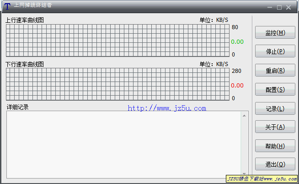Click inside the 下行速率曲线图 download graph
299x184 pixels.
click(117, 84)
